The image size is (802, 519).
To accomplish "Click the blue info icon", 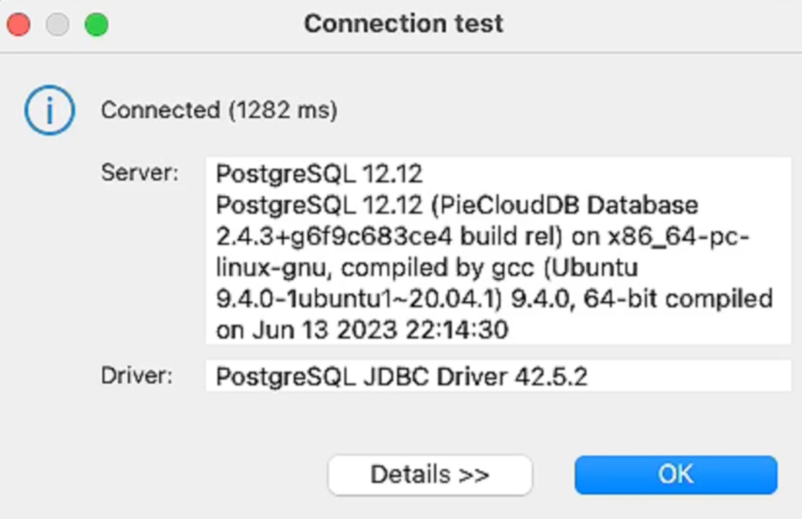I will [x=49, y=111].
